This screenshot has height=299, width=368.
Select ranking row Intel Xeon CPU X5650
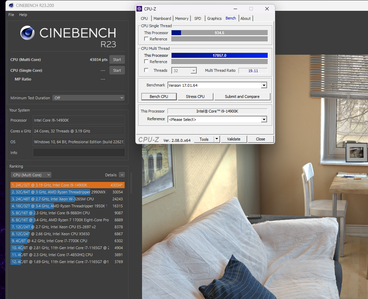(67, 234)
